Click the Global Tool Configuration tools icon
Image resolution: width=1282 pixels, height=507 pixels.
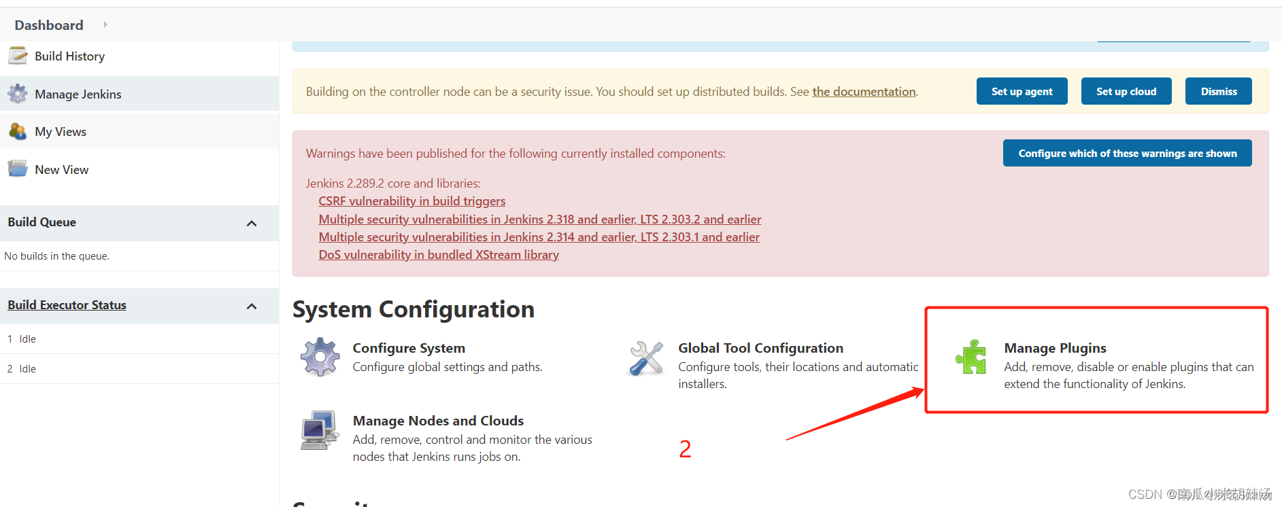point(646,357)
